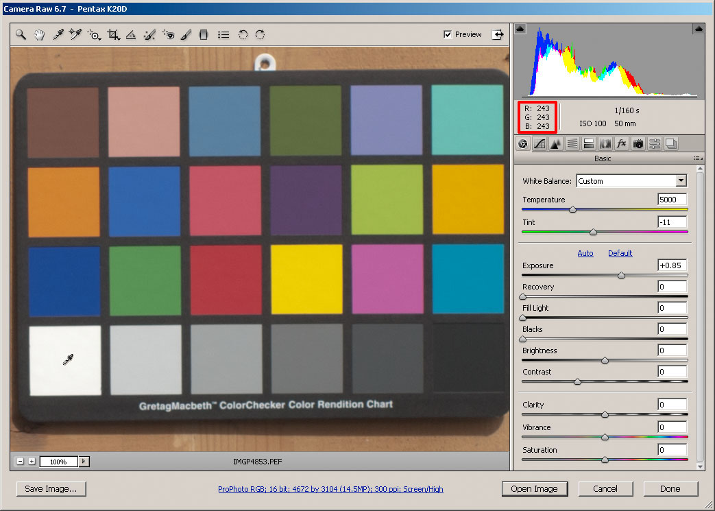Open workflow options ProPhoto RGB link
Image resolution: width=715 pixels, height=511 pixels.
tap(330, 489)
